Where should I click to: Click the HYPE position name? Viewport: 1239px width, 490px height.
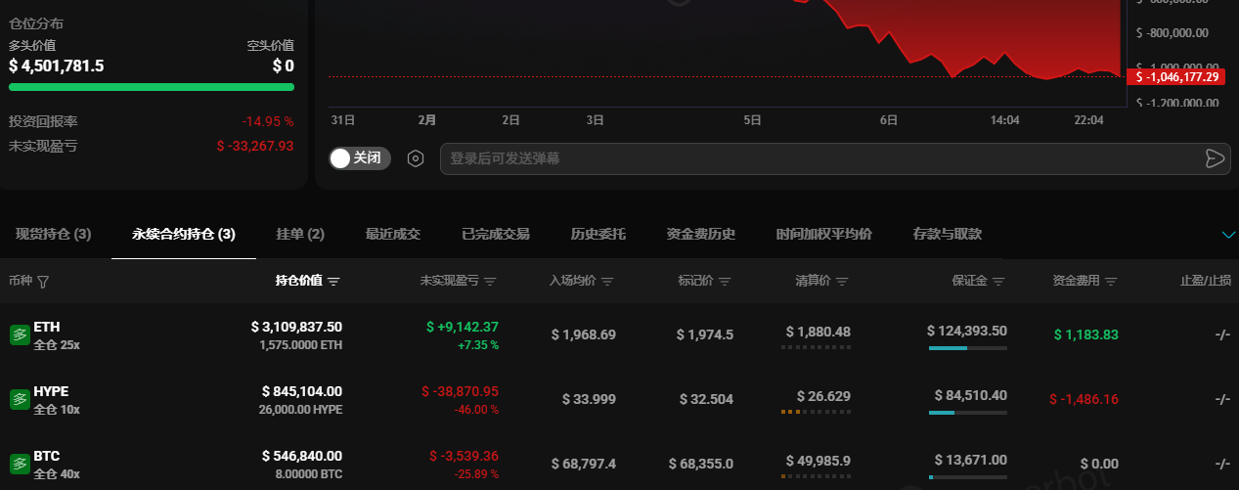pyautogui.click(x=51, y=391)
